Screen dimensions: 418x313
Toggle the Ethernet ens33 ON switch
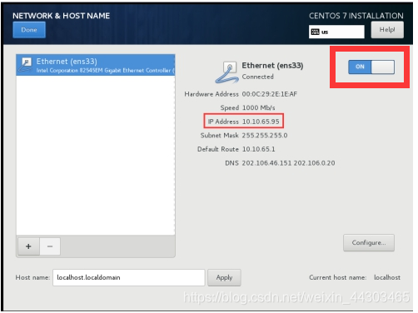pyautogui.click(x=371, y=67)
